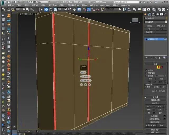Click Remove Modifier trash icon under stack

click(159, 58)
